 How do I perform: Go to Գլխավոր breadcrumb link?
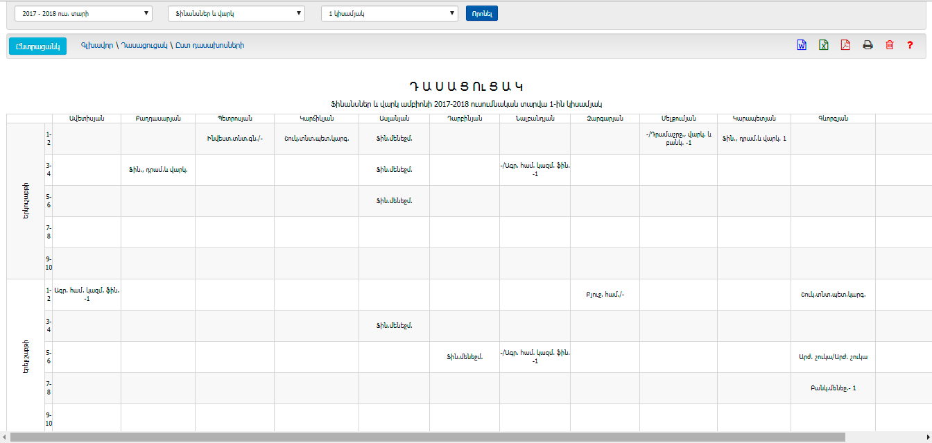click(96, 46)
